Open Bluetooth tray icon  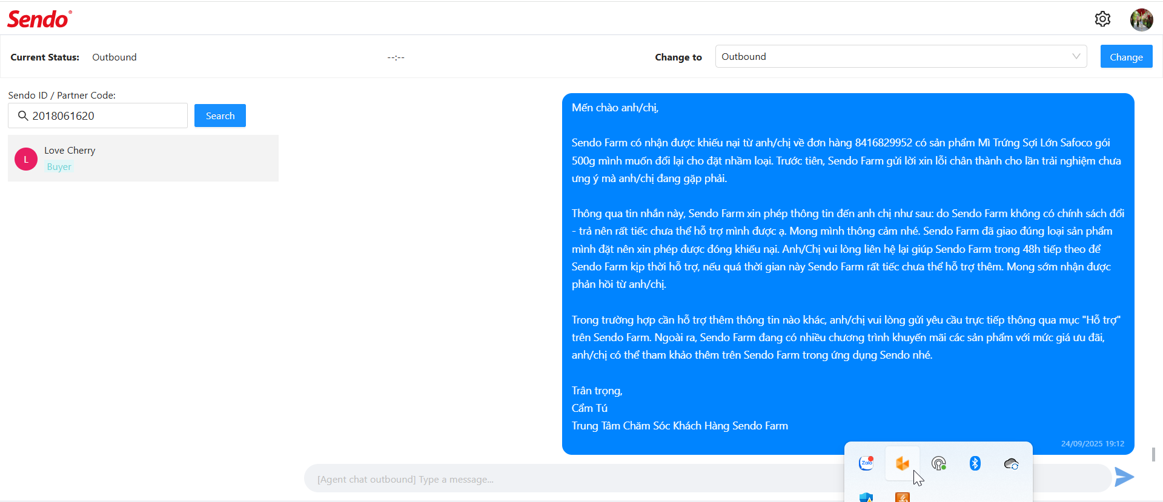(x=975, y=463)
